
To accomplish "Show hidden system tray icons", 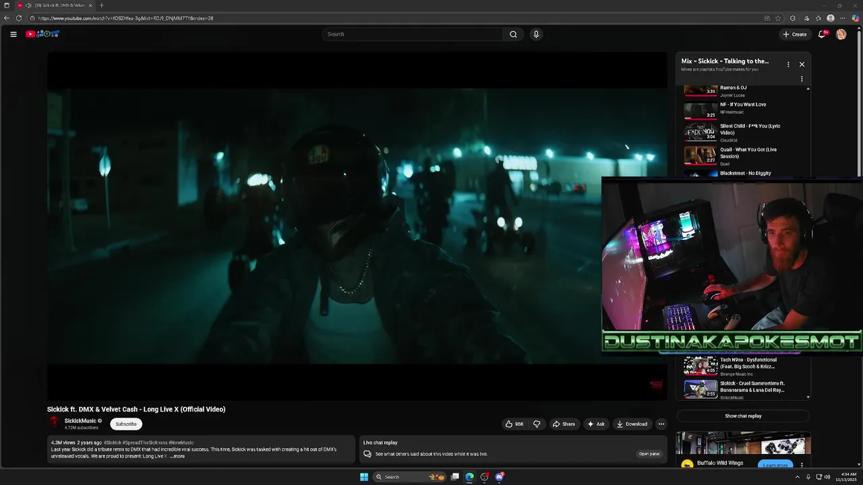I will pyautogui.click(x=798, y=477).
